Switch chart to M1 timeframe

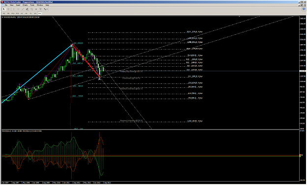pos(4,13)
